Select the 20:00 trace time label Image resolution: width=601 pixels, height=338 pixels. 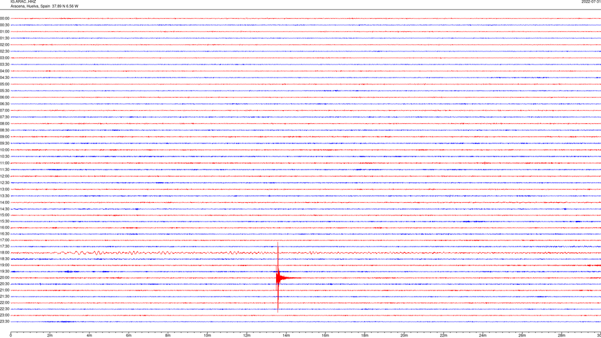point(4,278)
